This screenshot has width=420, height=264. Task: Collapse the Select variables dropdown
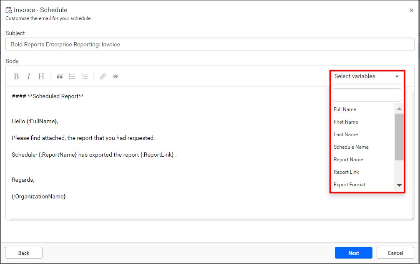tap(367, 76)
